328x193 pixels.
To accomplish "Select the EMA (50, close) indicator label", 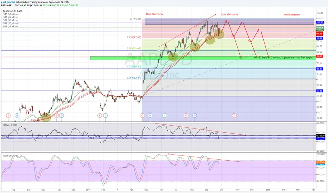I will coord(11,14).
